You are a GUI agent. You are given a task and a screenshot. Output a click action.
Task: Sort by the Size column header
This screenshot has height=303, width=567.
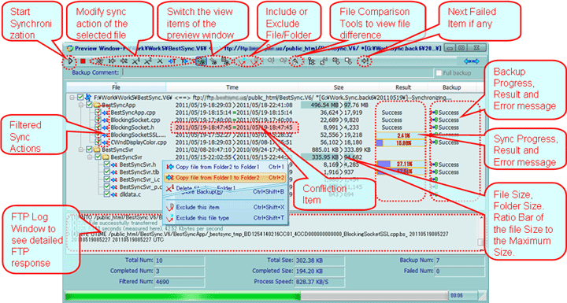pos(339,87)
